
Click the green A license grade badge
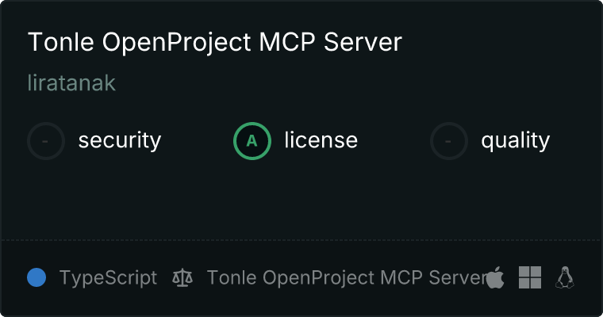[252, 141]
